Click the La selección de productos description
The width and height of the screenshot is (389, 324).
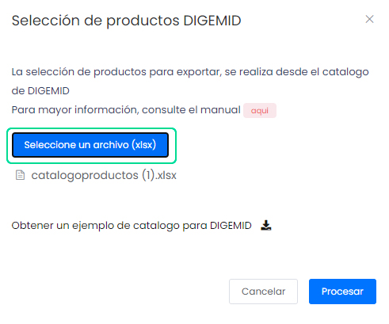coord(190,82)
